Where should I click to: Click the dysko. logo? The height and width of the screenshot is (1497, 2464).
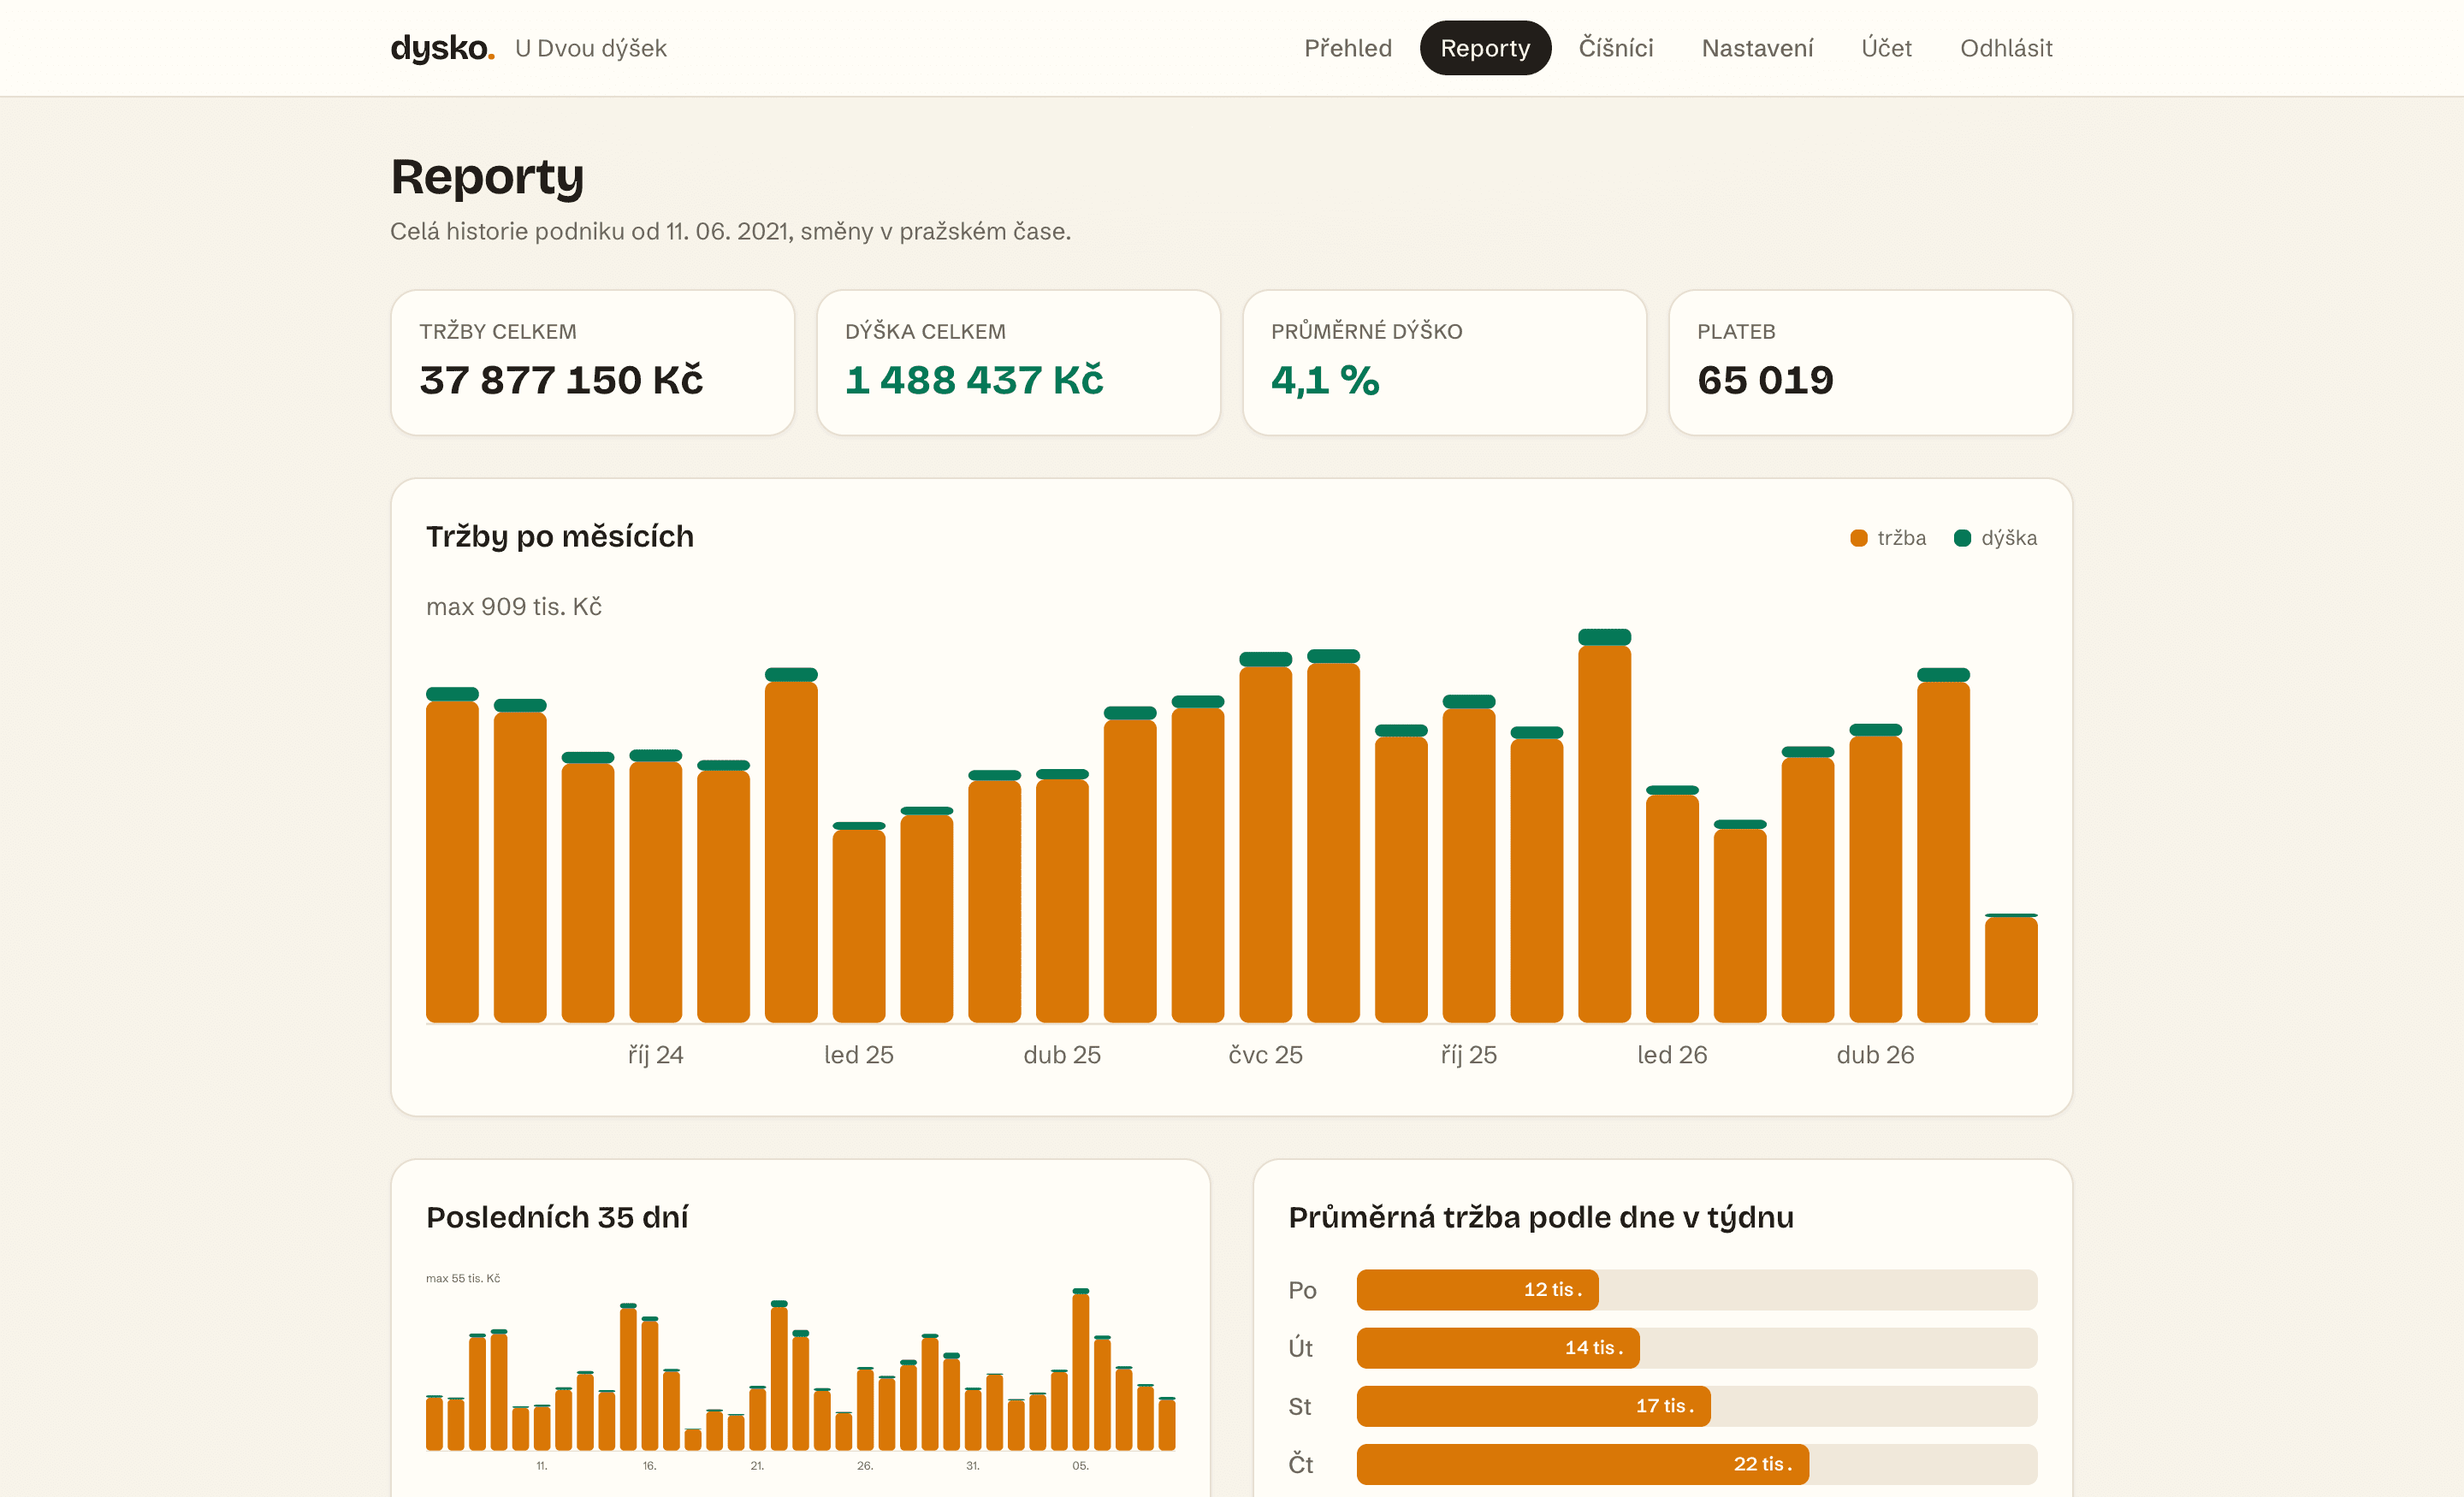[442, 48]
